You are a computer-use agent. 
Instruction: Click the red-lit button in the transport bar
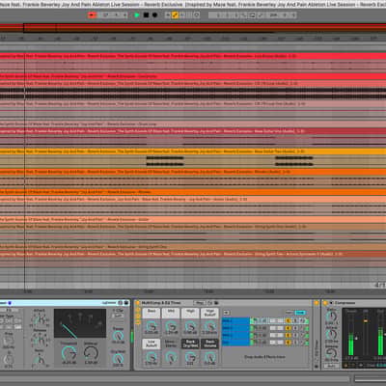[x=93, y=15]
